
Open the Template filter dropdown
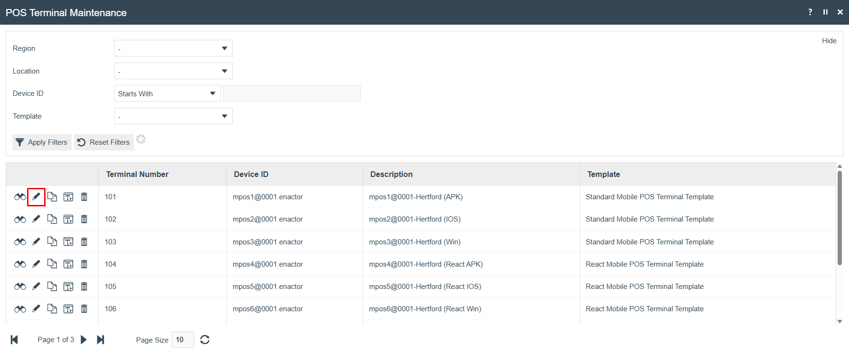tap(173, 116)
